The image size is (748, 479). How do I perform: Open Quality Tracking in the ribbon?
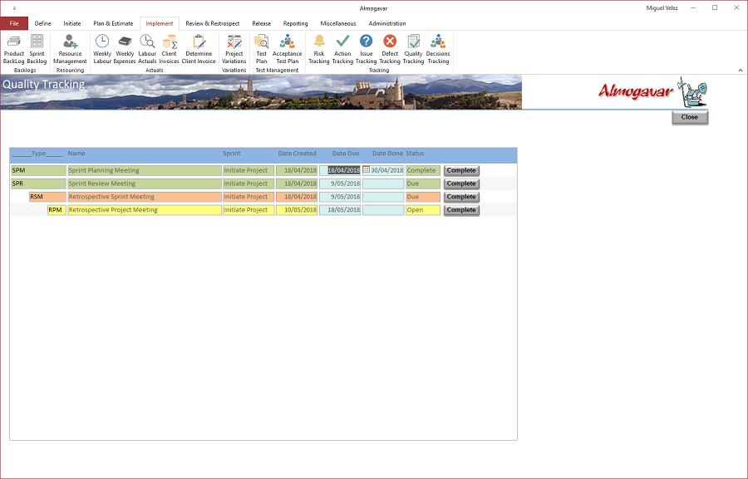pos(413,49)
